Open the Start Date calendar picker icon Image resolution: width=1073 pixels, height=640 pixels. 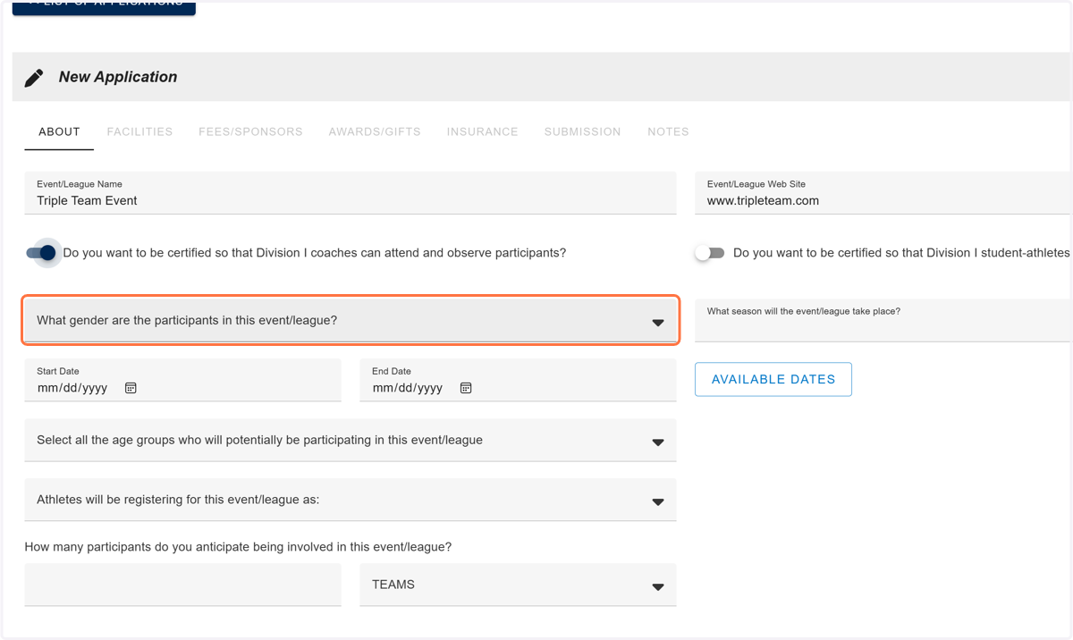131,388
